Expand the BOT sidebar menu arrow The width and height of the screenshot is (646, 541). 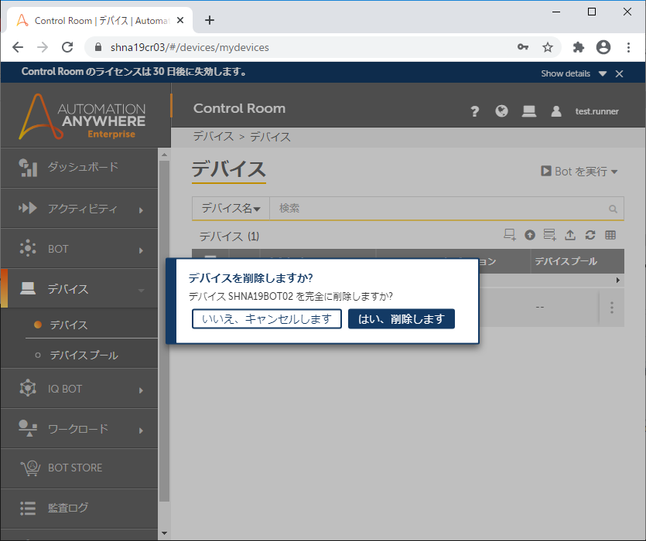[x=141, y=250]
